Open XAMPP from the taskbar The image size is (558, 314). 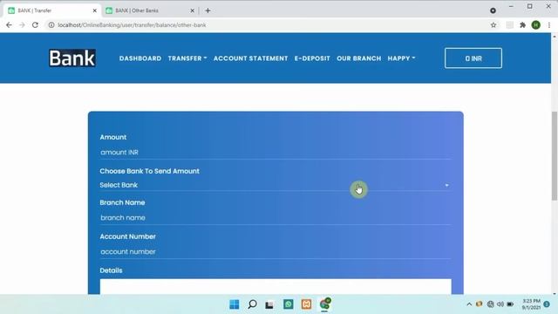coord(306,304)
